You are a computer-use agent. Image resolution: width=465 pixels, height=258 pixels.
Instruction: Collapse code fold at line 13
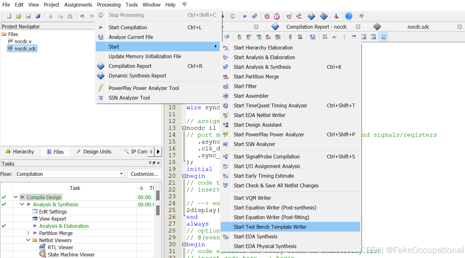click(184, 128)
